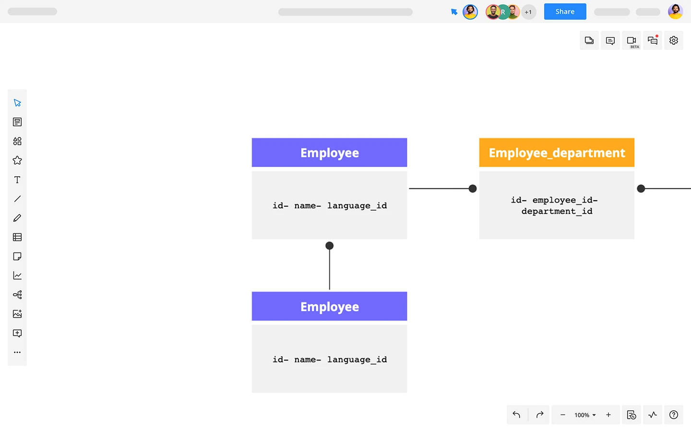
Task: Open the settings gear
Action: [674, 40]
